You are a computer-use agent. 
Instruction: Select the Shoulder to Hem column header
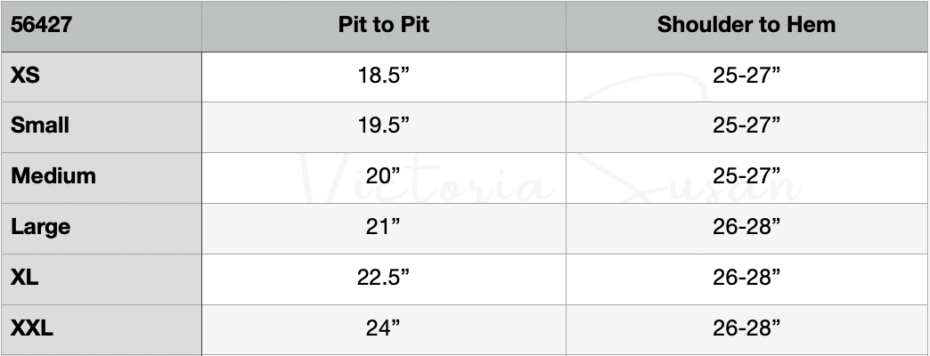746,25
